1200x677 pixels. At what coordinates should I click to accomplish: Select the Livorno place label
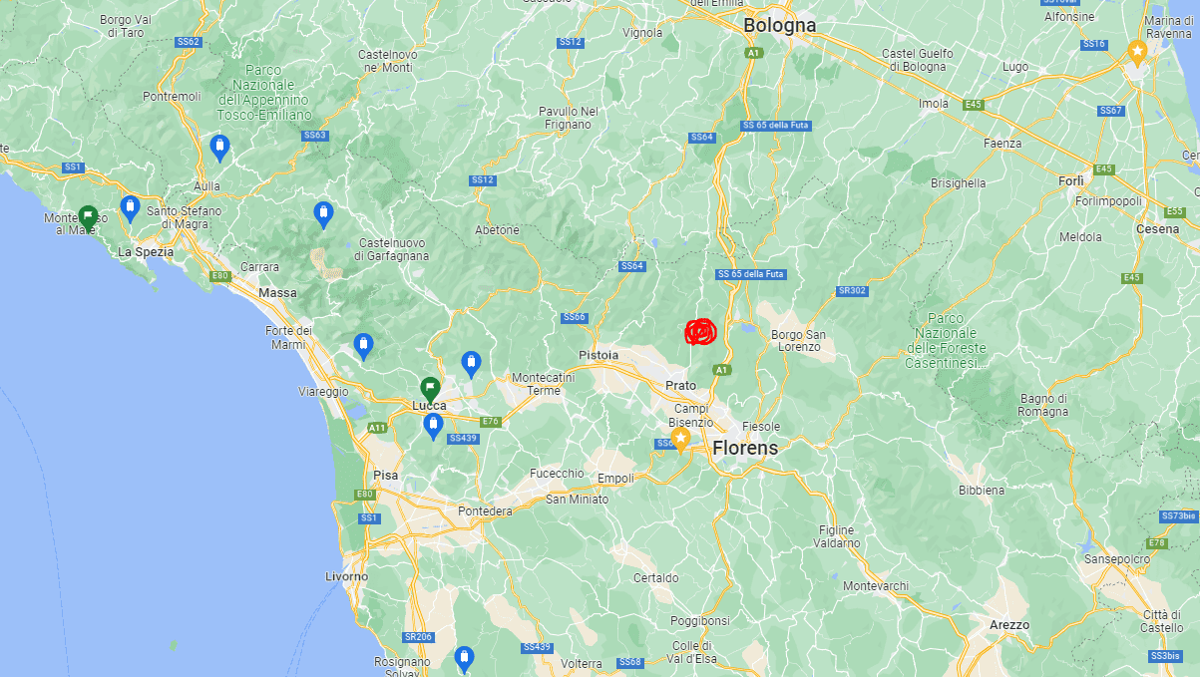point(346,576)
